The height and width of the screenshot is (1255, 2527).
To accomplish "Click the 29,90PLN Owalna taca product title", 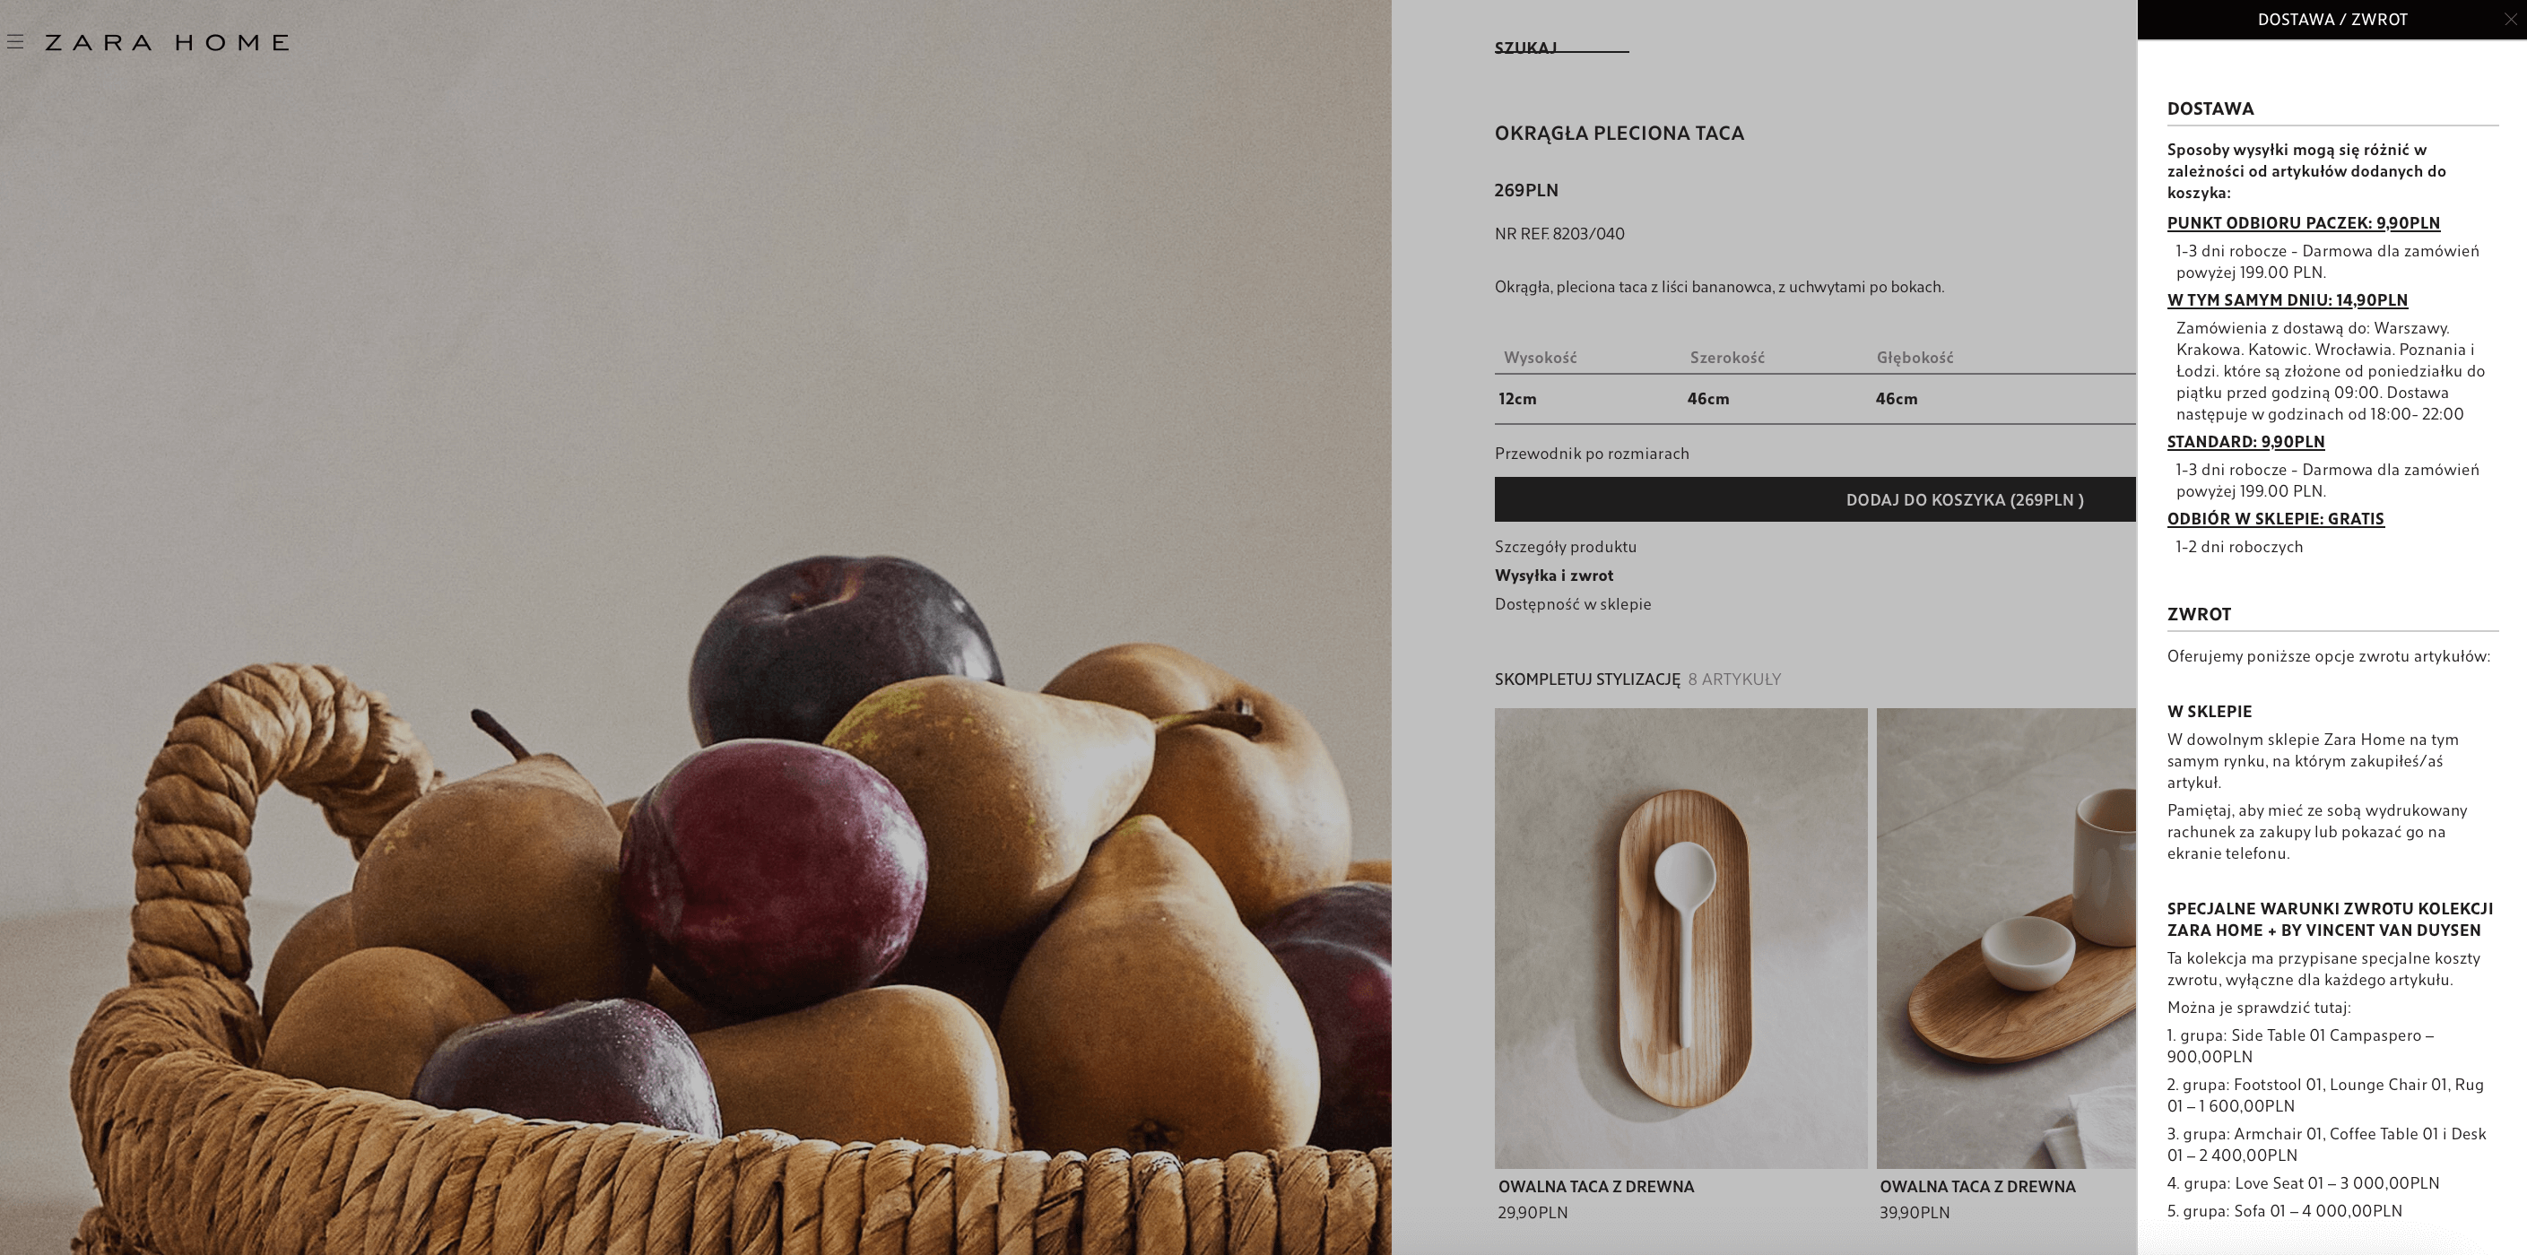I will [1596, 1186].
